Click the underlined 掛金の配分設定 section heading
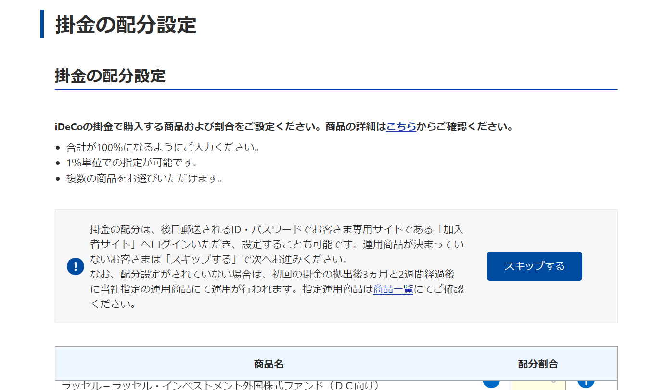Image resolution: width=653 pixels, height=390 pixels. click(x=110, y=76)
